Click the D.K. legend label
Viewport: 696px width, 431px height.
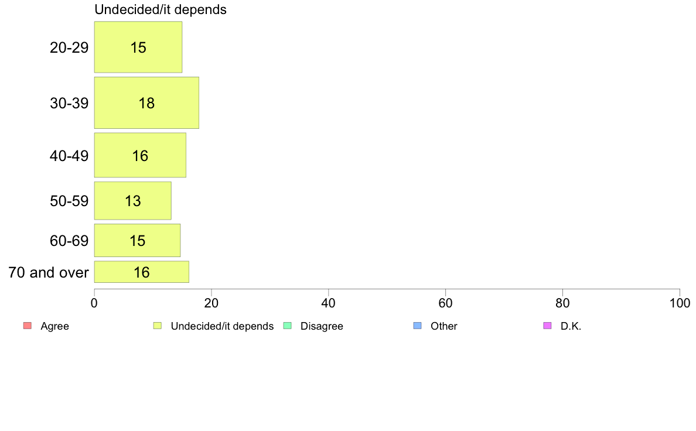pos(571,326)
